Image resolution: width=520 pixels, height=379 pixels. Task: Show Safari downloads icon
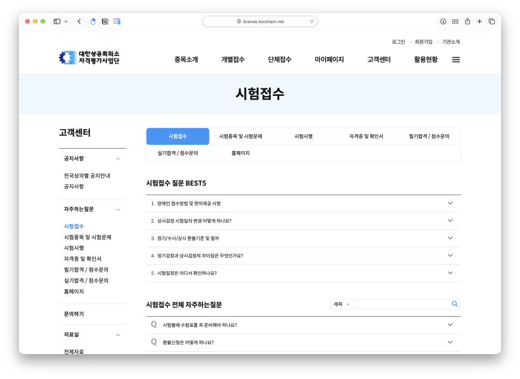(x=443, y=22)
